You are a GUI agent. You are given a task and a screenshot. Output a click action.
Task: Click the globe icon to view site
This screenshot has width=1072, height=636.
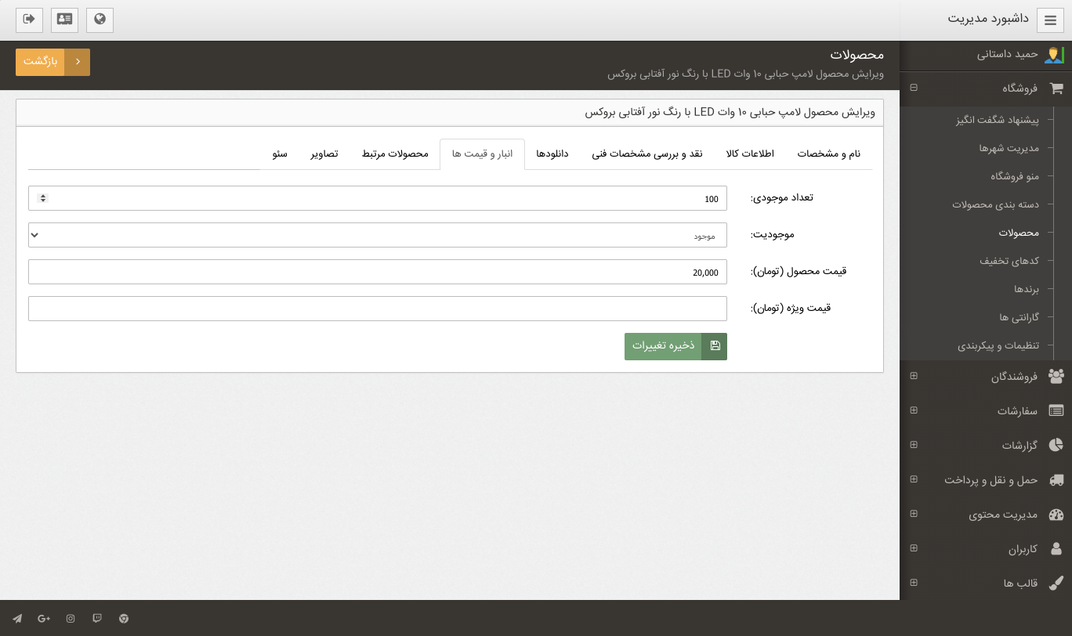[x=100, y=20]
